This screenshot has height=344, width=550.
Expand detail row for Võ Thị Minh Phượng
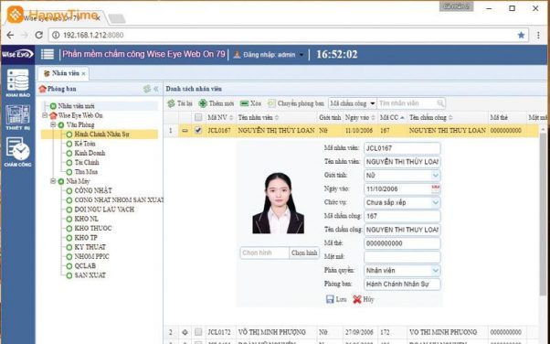(185, 332)
